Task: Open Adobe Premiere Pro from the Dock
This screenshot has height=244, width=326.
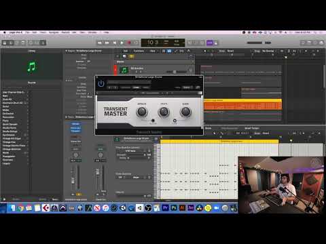Action: pyautogui.click(x=165, y=207)
